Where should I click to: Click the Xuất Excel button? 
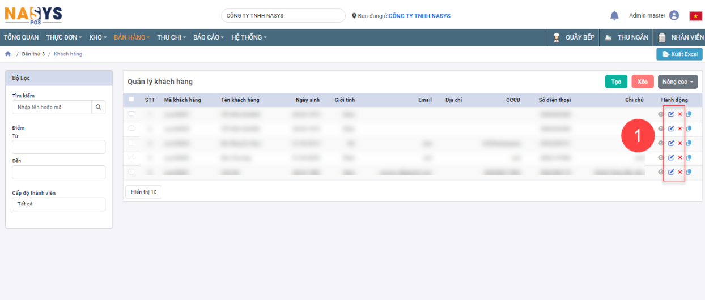(x=679, y=54)
